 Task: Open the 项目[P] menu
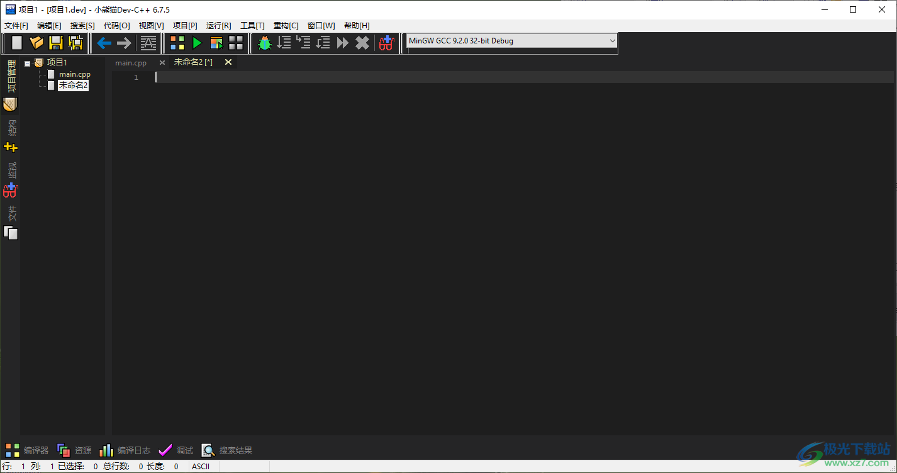pyautogui.click(x=185, y=26)
